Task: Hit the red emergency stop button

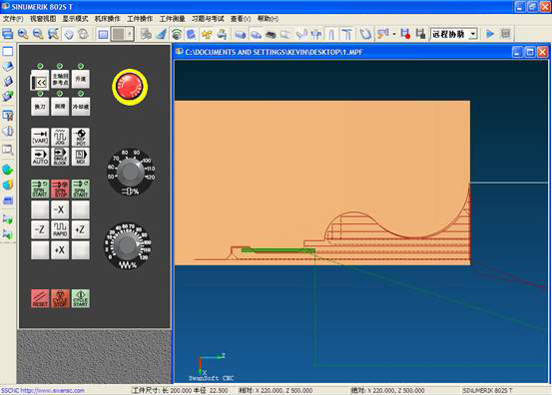Action: [130, 87]
